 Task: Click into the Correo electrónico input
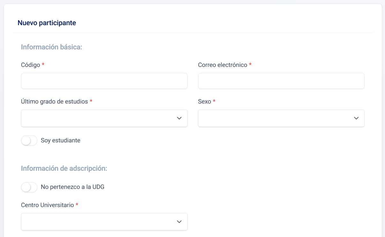[281, 81]
